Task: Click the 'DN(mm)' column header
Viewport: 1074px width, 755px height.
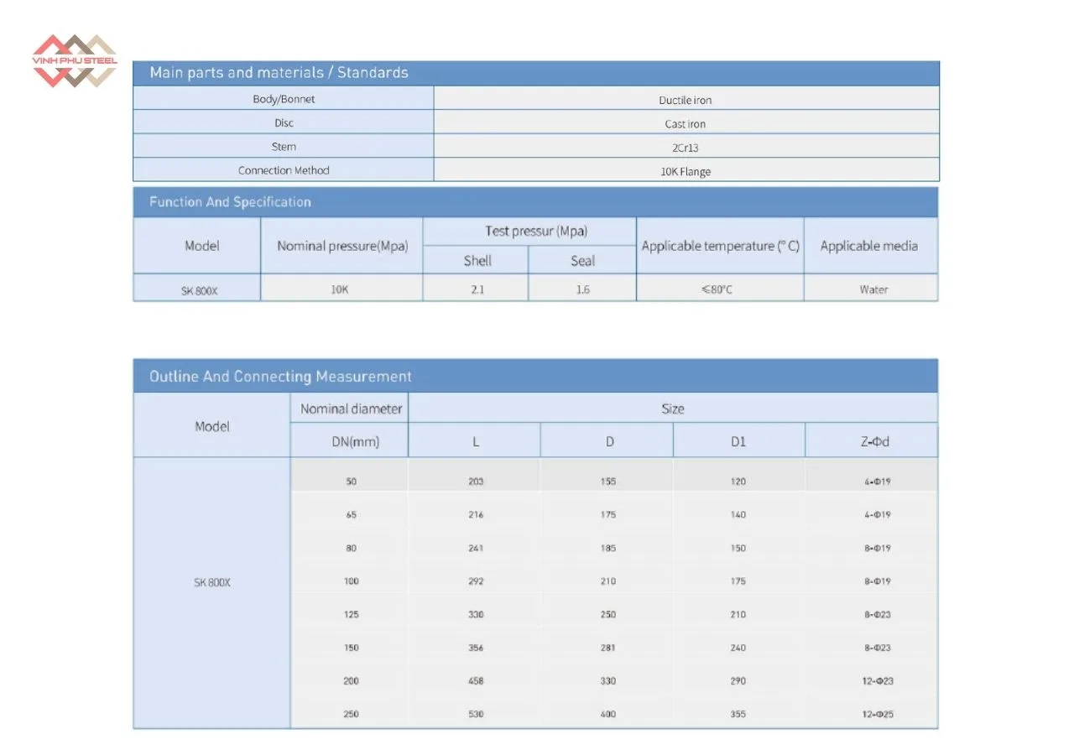Action: point(351,441)
